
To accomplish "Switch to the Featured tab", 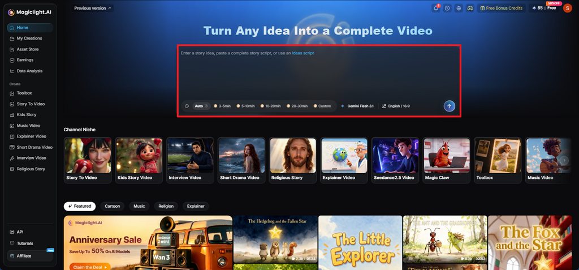I will tap(79, 207).
